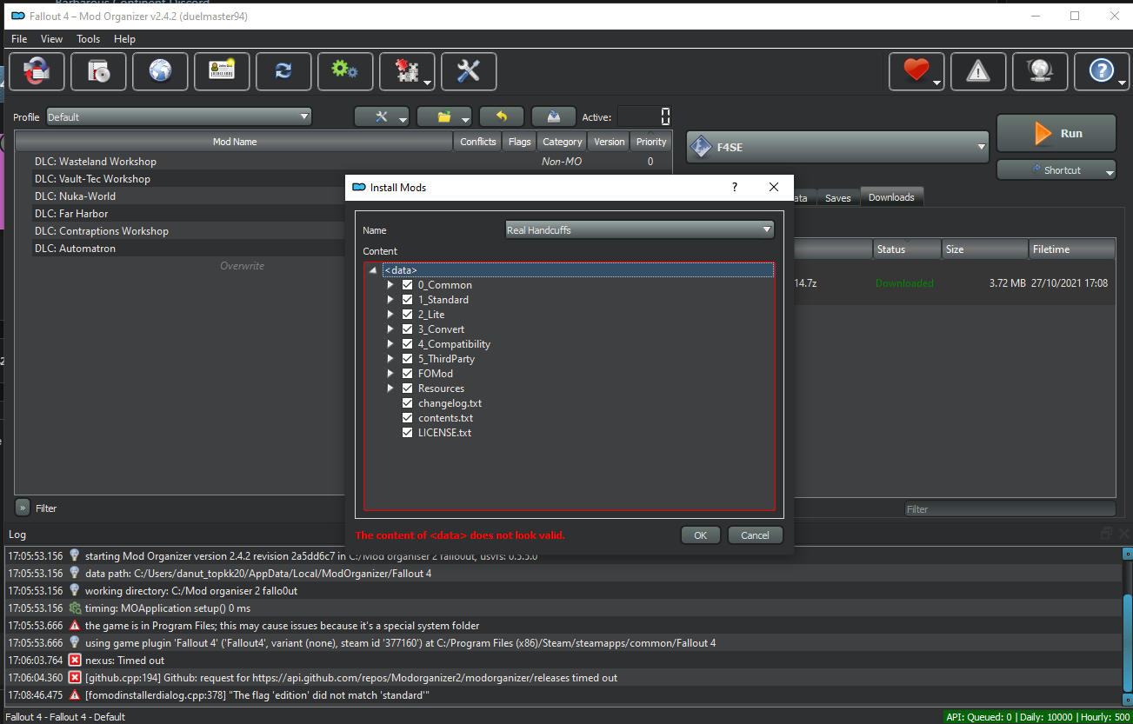
Task: Open the warning triangle notifications icon
Action: tap(978, 71)
